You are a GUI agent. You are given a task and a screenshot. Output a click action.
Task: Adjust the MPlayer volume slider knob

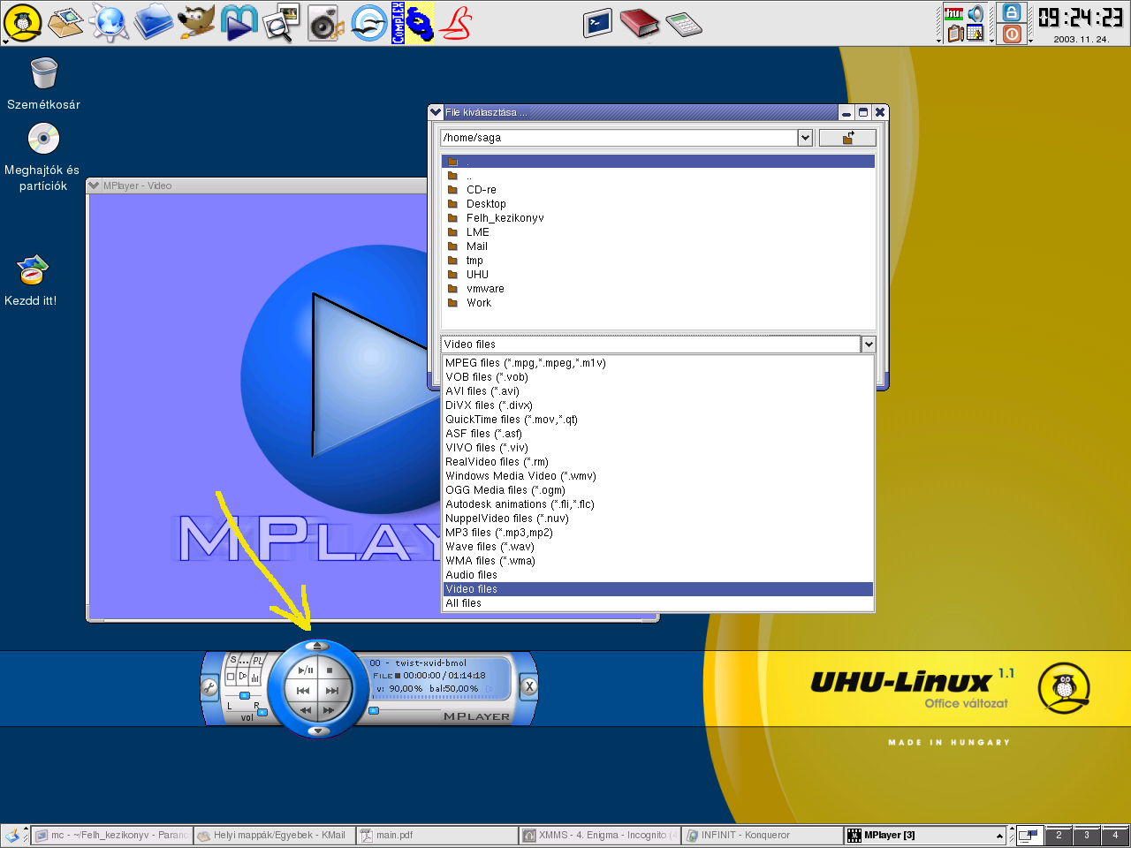point(262,712)
